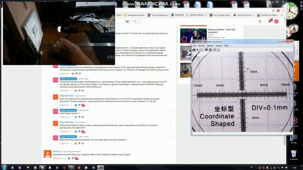This screenshot has width=303, height=170.
Task: Open the BINAPORT bookmark
Action: click(178, 15)
